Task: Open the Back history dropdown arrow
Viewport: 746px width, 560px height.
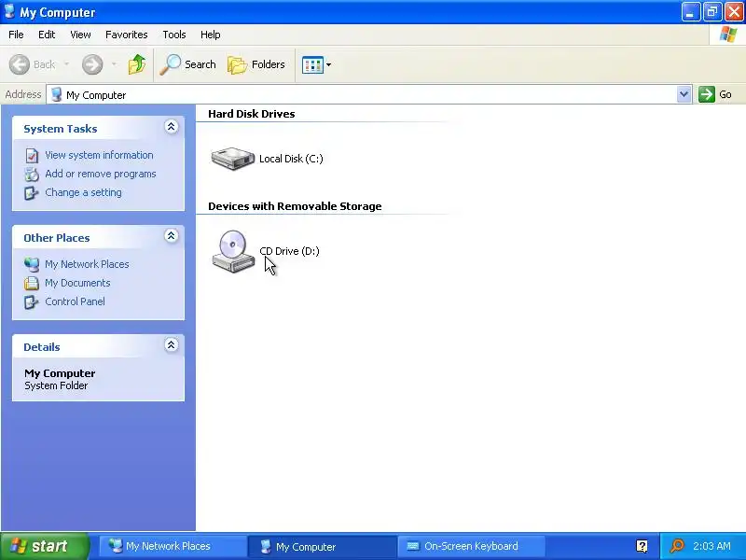Action: (x=66, y=64)
